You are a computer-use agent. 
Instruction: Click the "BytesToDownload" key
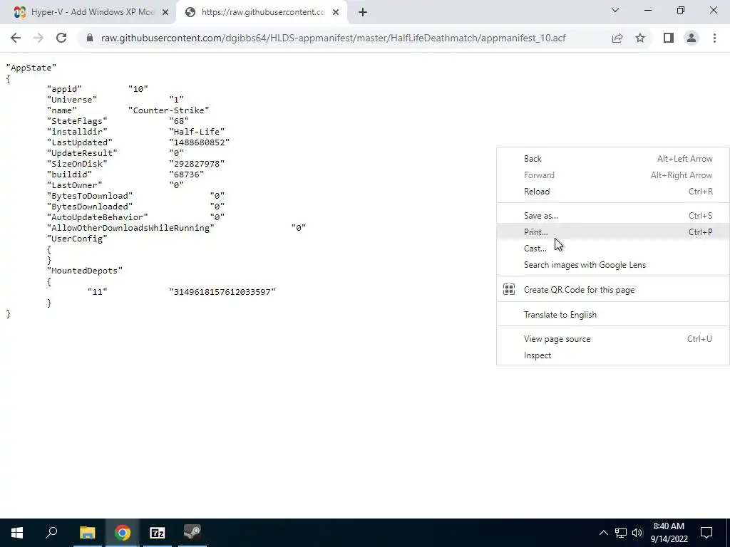coord(89,195)
